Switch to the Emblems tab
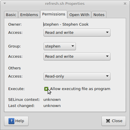The width and height of the screenshot is (130, 130). [x=29, y=15]
